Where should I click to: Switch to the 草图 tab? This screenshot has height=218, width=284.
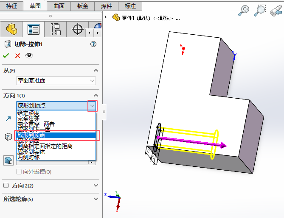tap(35, 6)
